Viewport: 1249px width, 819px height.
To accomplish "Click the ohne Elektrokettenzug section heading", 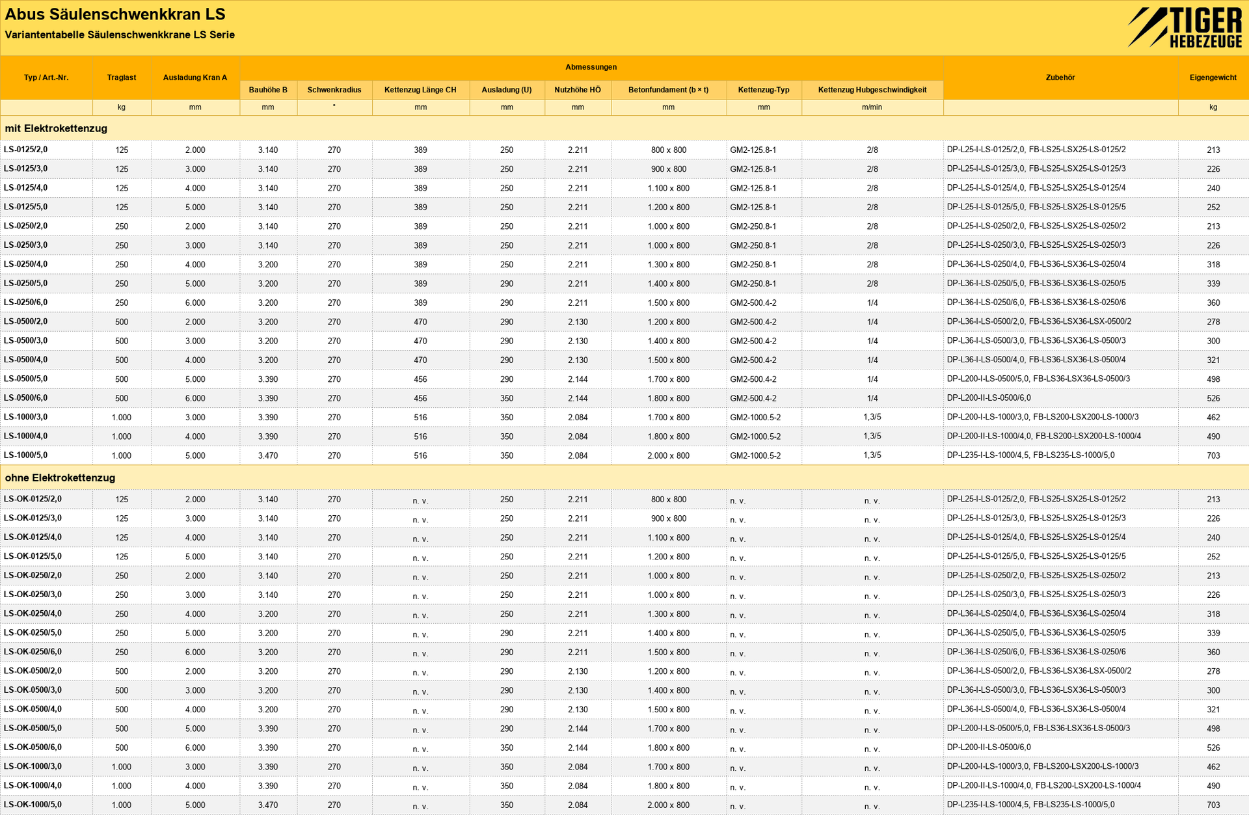I will tap(60, 478).
